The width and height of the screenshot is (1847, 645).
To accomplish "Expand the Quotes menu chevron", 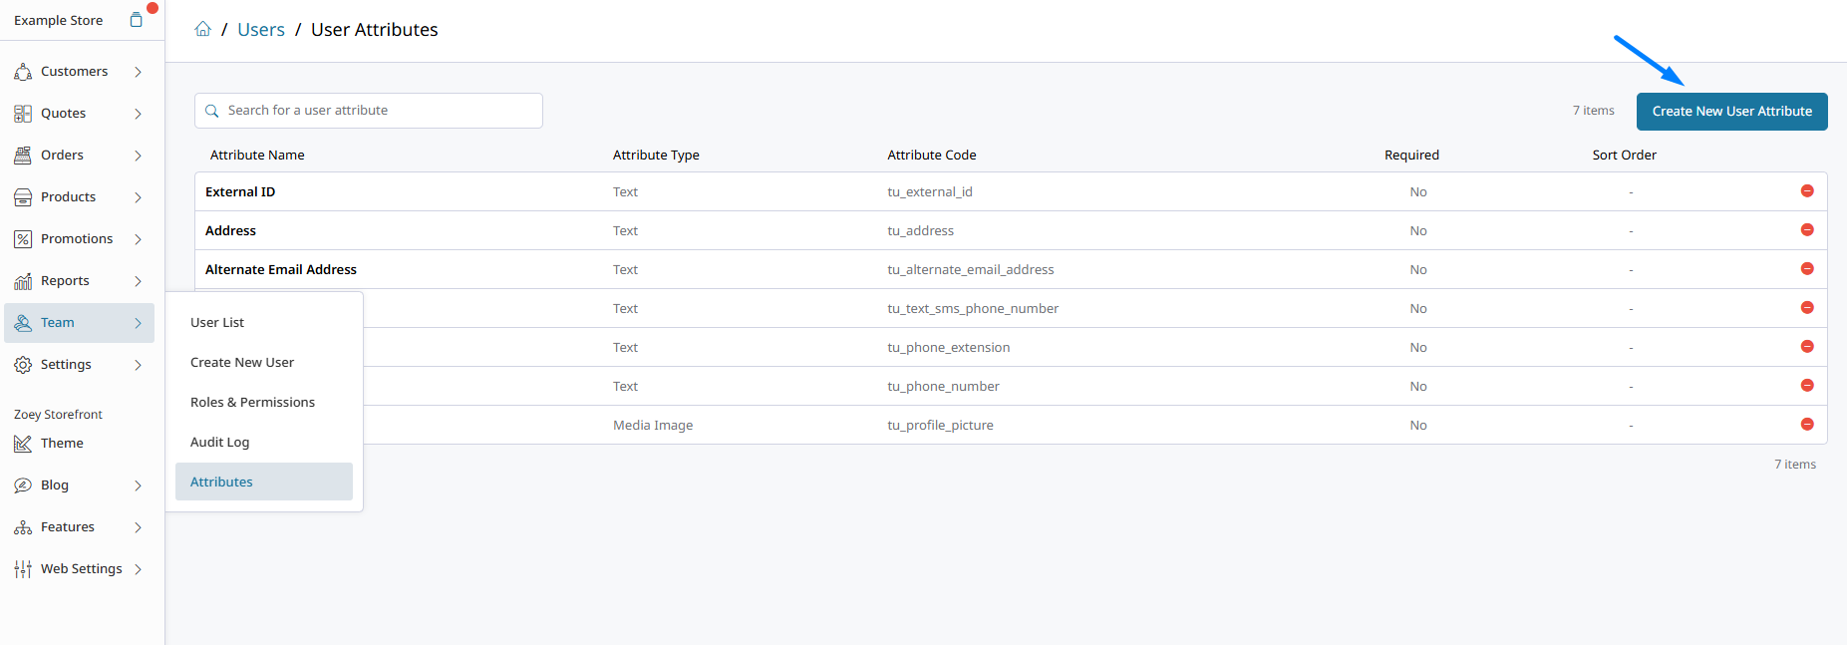I will click(139, 114).
